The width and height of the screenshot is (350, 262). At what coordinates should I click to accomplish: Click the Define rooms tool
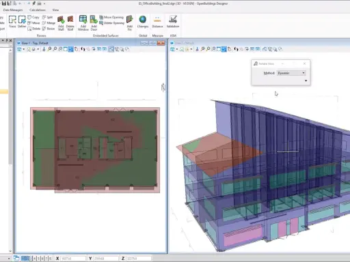pyautogui.click(x=22, y=22)
